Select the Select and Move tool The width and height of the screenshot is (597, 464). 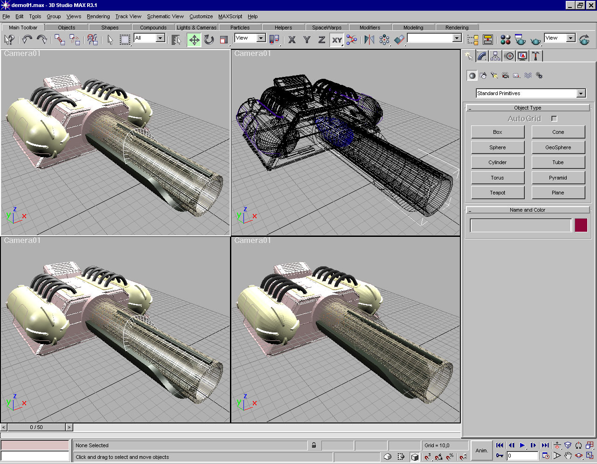pos(194,40)
